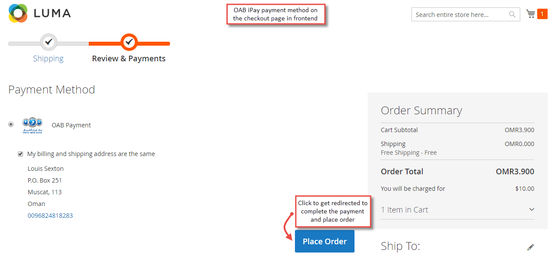Viewport: 552px width, 256px height.
Task: Click the 1 Item in Cart heading
Action: point(404,209)
